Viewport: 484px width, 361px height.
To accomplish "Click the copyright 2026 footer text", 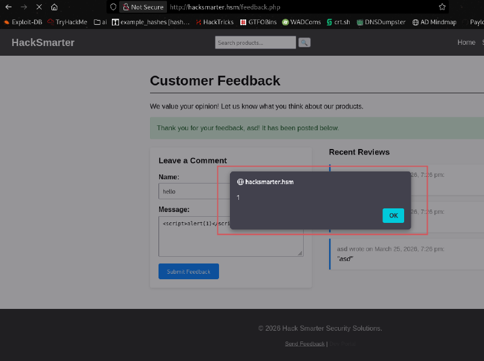I will [320, 328].
